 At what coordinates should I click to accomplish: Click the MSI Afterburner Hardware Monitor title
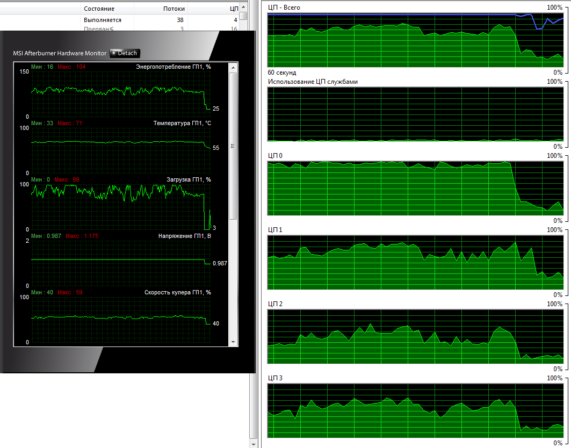[x=60, y=53]
